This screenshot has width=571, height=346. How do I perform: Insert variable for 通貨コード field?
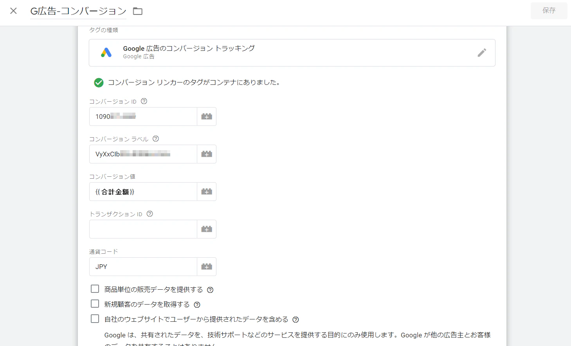click(207, 267)
